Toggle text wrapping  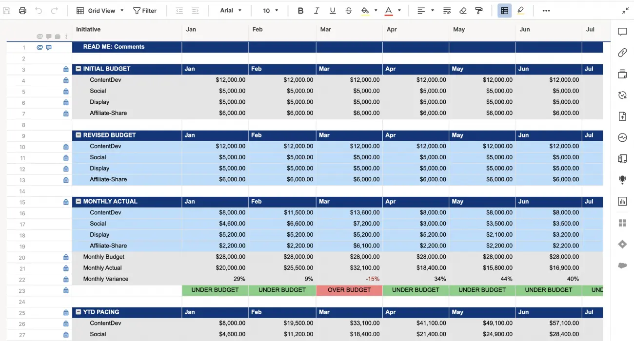[447, 10]
